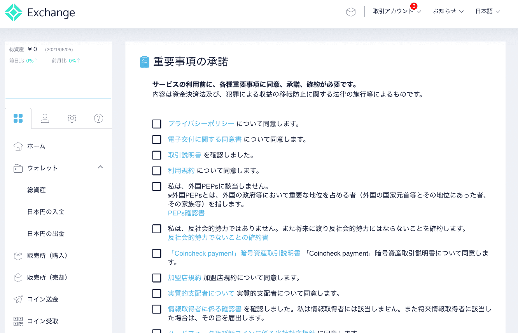Image resolution: width=518 pixels, height=333 pixels.
Task: Click the 販売所（売却） sell icon
Action: [x=18, y=277]
